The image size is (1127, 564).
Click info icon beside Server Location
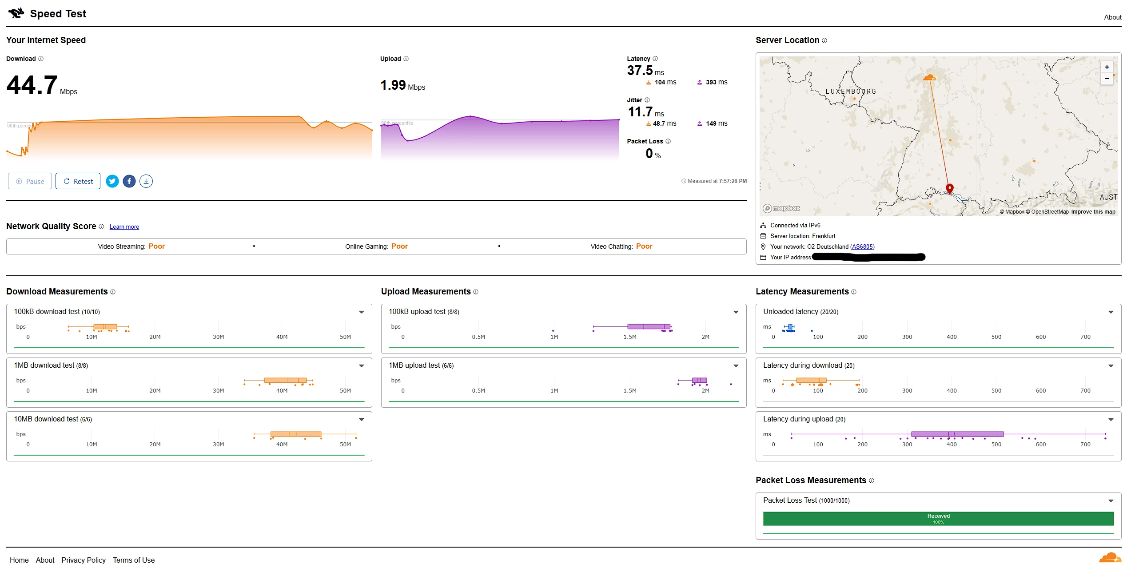(x=824, y=40)
